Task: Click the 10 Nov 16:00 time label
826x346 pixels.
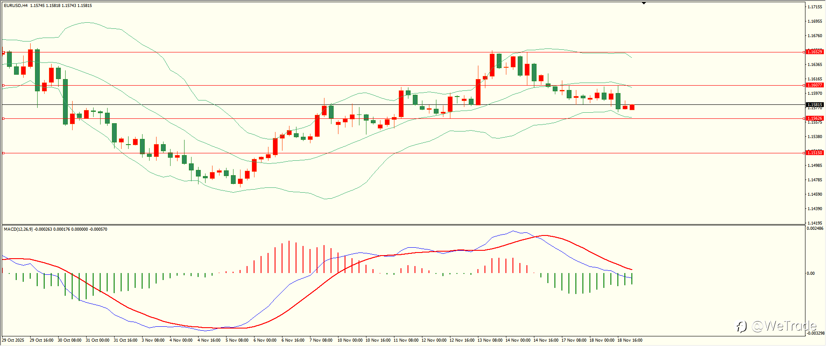Action: tap(378, 340)
